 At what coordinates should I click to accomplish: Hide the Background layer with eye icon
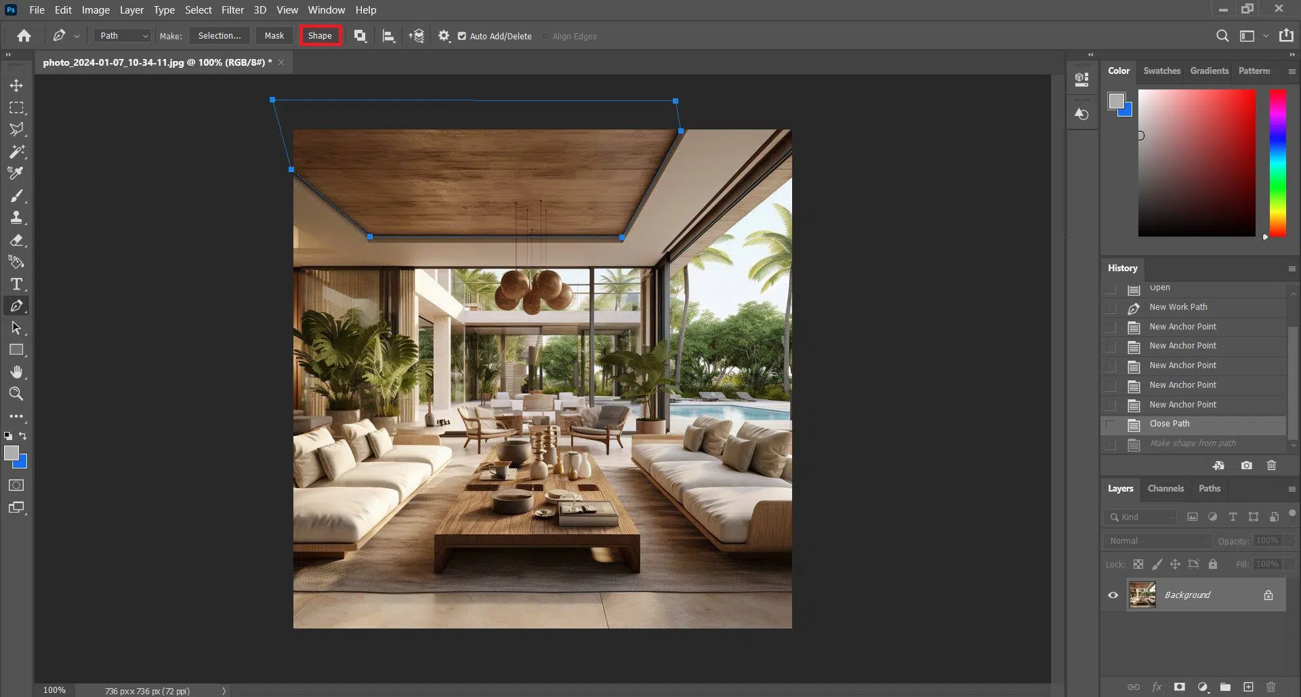[x=1113, y=595]
